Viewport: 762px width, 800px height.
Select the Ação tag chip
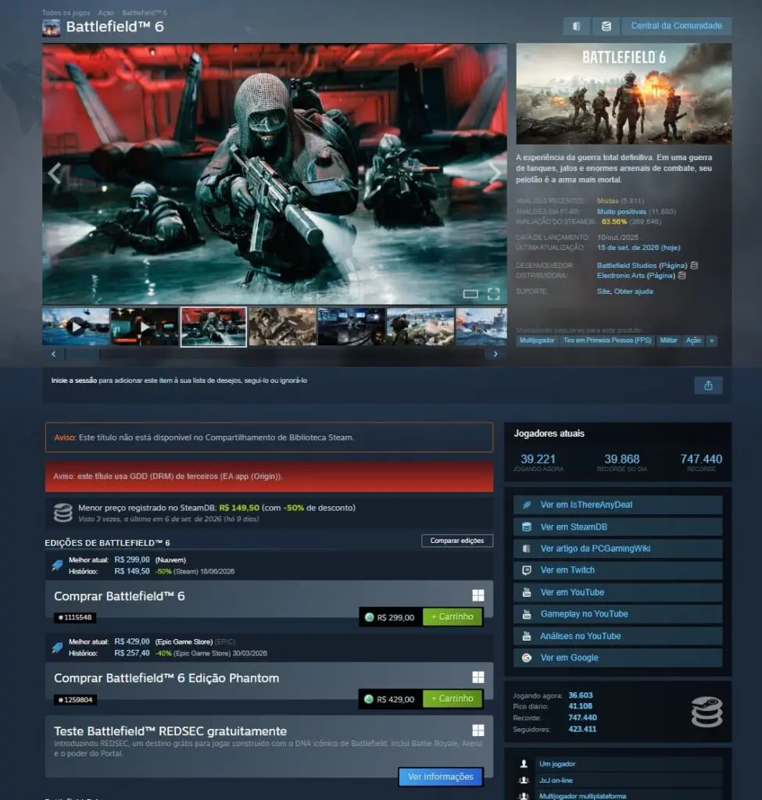coord(693,341)
